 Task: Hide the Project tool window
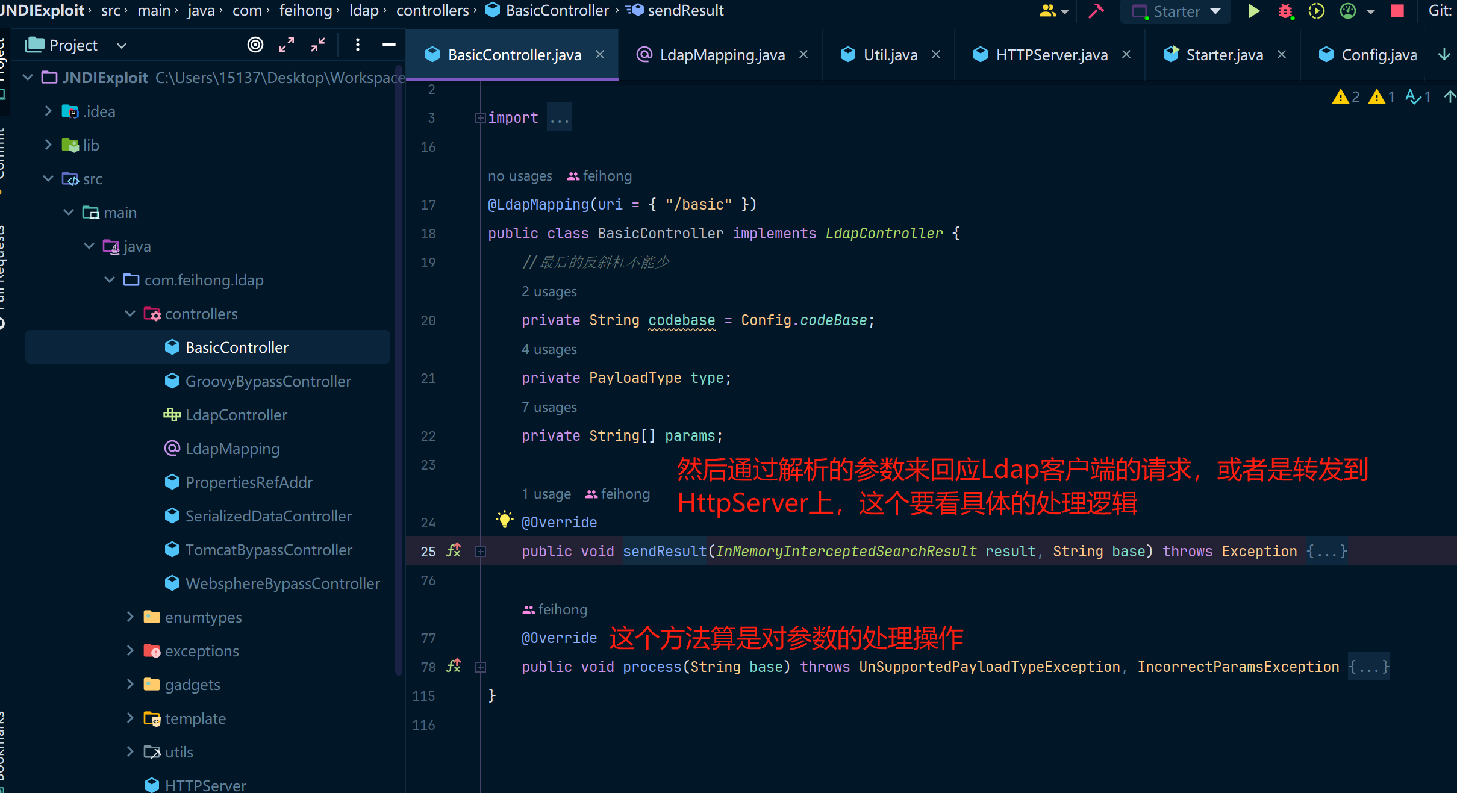coord(389,45)
